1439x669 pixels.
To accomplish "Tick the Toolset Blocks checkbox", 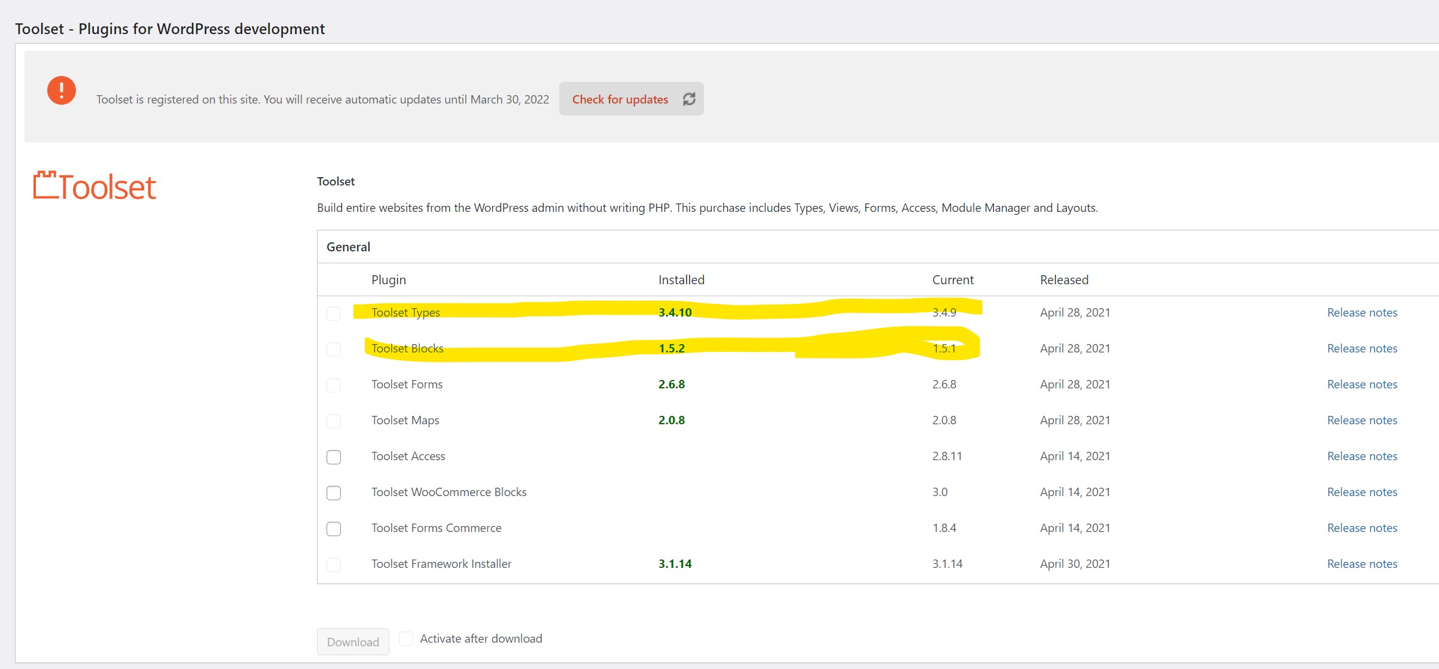I will point(334,349).
